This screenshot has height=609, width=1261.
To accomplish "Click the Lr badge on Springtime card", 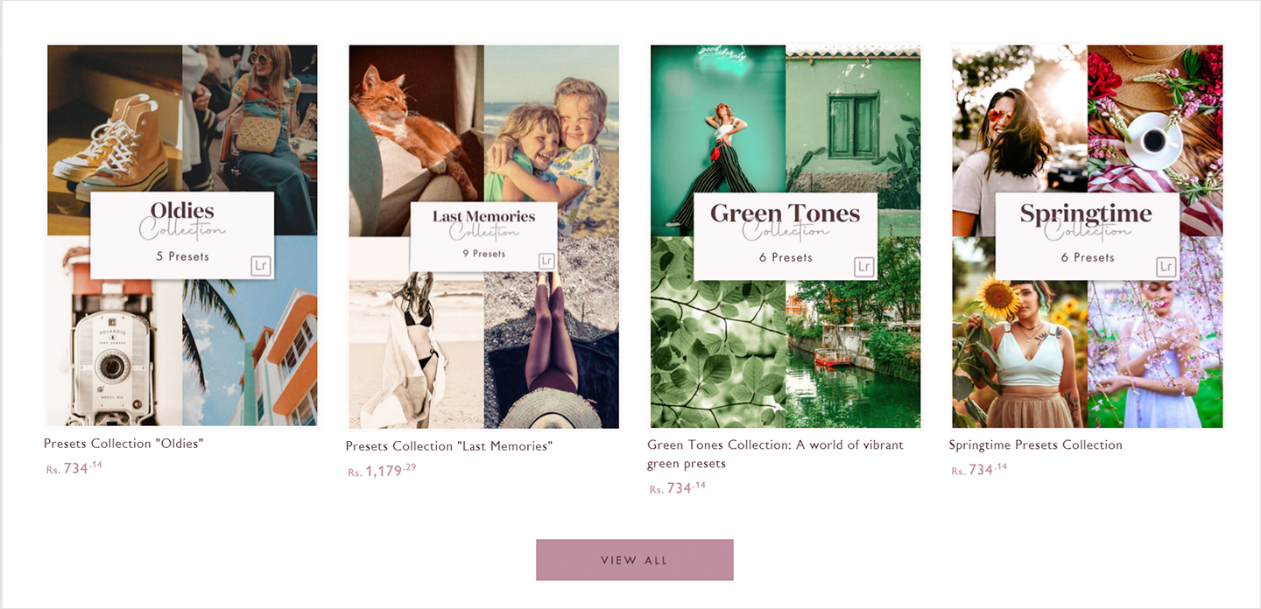I will click(x=1166, y=267).
